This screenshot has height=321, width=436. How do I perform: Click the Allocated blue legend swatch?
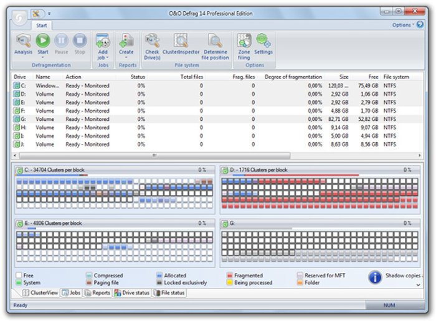point(159,275)
